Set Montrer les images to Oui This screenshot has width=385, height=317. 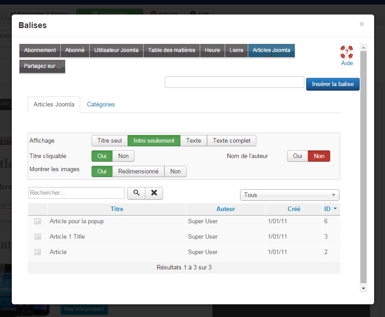tap(102, 171)
